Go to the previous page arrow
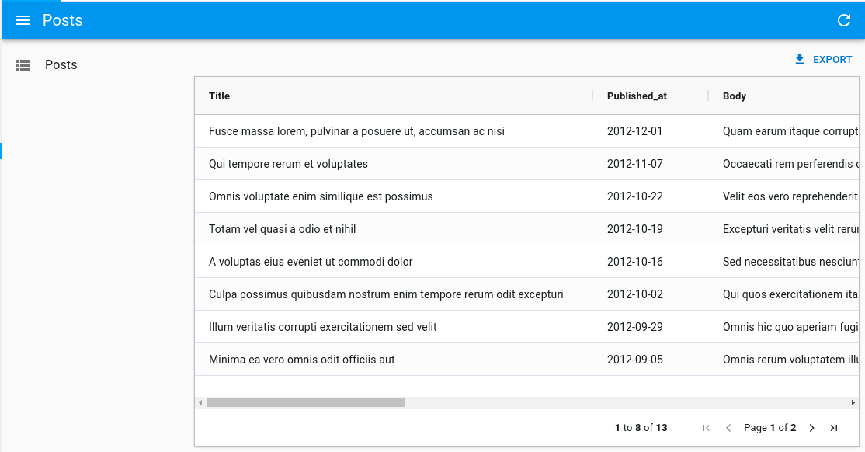This screenshot has height=452, width=865. [x=728, y=428]
